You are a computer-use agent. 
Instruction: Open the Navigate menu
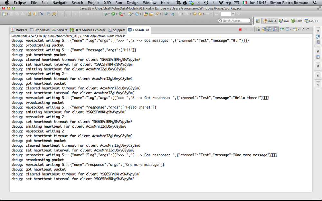[x=60, y=3]
